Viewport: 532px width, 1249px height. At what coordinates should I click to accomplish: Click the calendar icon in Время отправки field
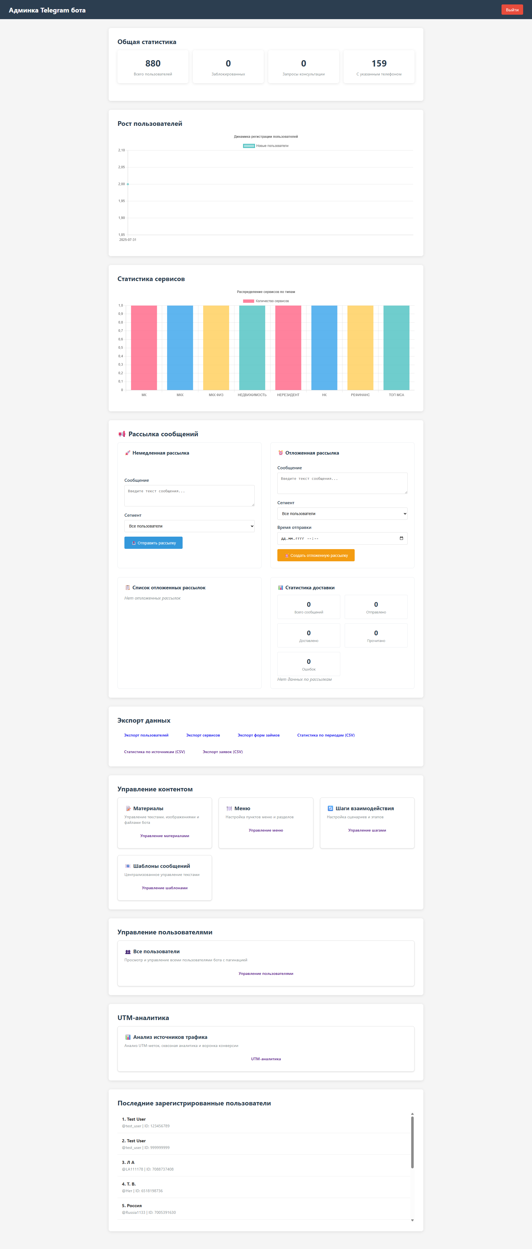[401, 538]
